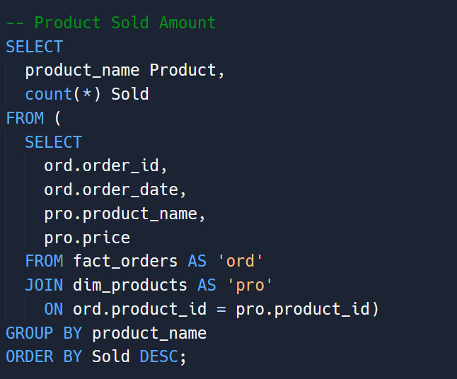The image size is (457, 379).
Task: Click the 'ord' alias string
Action: tap(240, 261)
